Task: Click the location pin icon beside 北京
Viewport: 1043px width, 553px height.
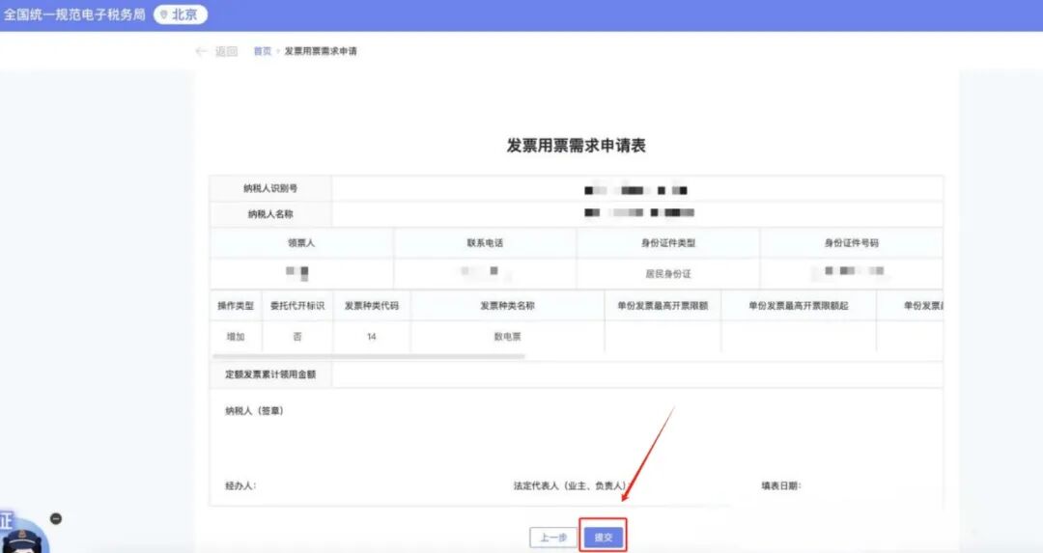Action: (x=163, y=15)
